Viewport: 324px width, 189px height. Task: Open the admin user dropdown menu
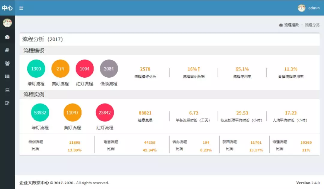[314, 8]
